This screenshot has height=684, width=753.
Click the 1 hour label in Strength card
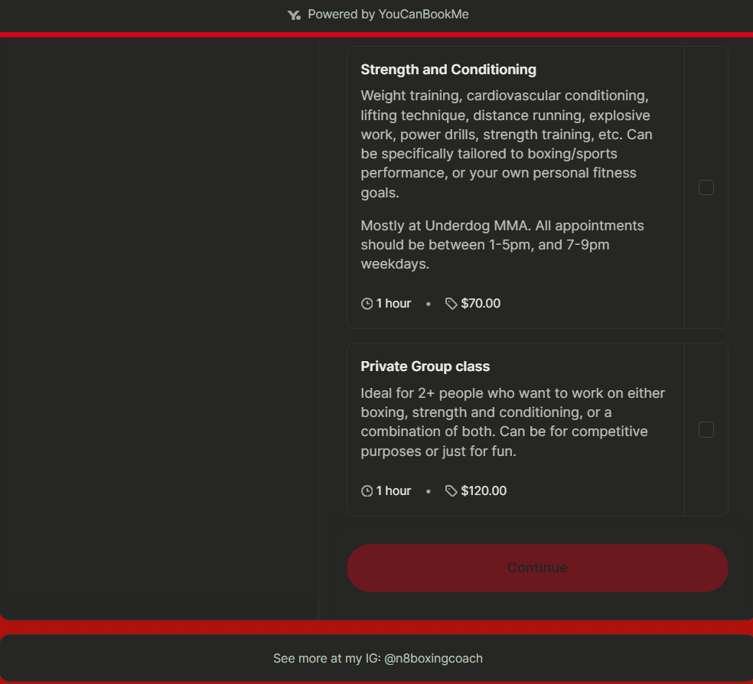[x=393, y=303]
